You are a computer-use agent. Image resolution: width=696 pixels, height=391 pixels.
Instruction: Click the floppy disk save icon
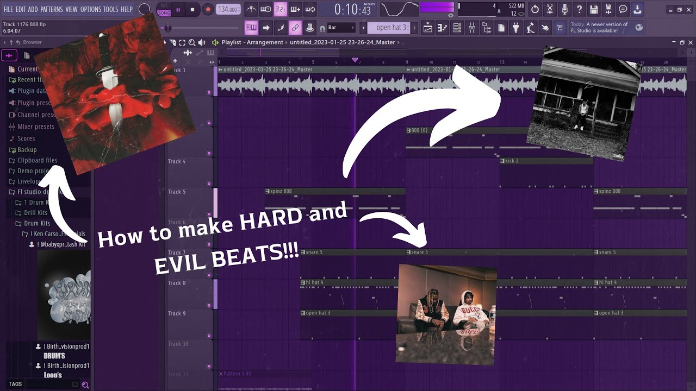click(x=594, y=9)
